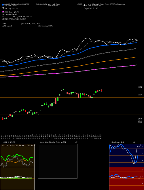Screen dimensions: 144x190
Task: Click the blue Stochastics chart panel
Action: 126,155
